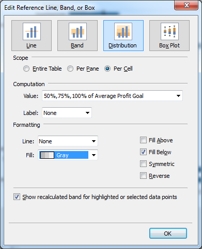Close the Edit Reference Line dialog
Viewport: 202px width, 249px height.
click(187, 6)
